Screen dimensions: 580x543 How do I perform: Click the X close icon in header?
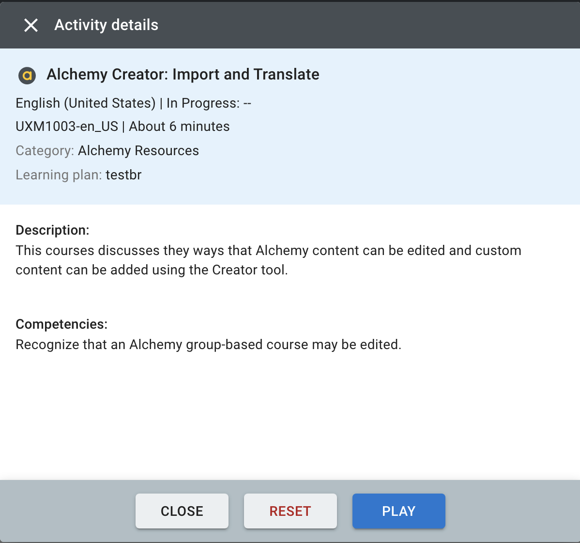click(31, 25)
